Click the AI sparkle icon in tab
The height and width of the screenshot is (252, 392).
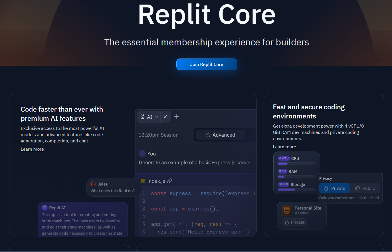pos(143,117)
